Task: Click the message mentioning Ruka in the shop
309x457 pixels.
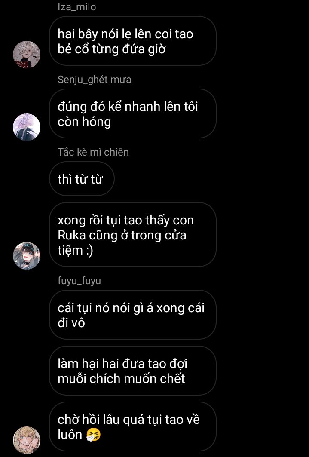Action: pos(133,235)
